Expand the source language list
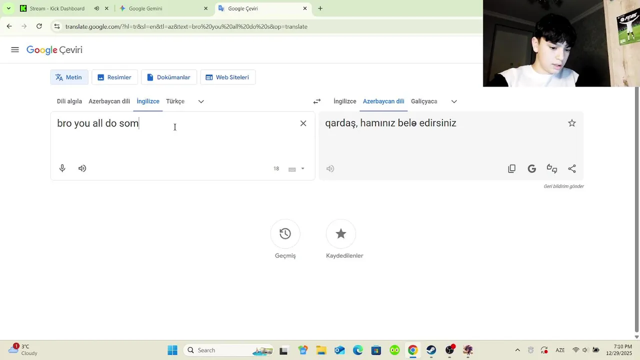The image size is (640, 360). pyautogui.click(x=201, y=101)
